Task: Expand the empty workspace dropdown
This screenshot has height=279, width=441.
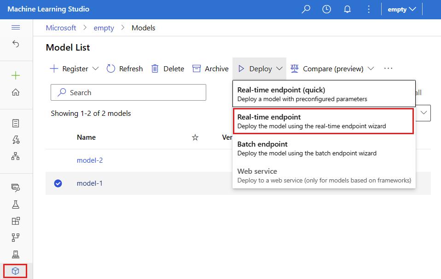Action: coord(401,9)
